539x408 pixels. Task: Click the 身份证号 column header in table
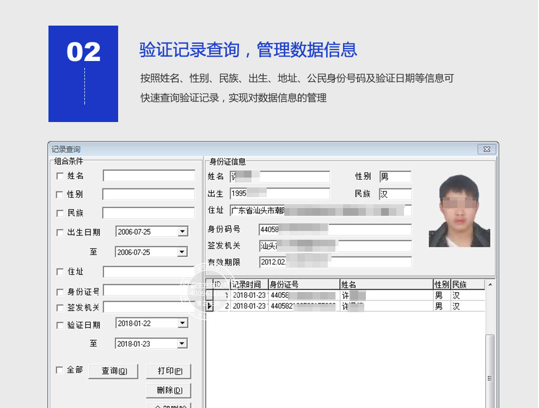coord(303,284)
